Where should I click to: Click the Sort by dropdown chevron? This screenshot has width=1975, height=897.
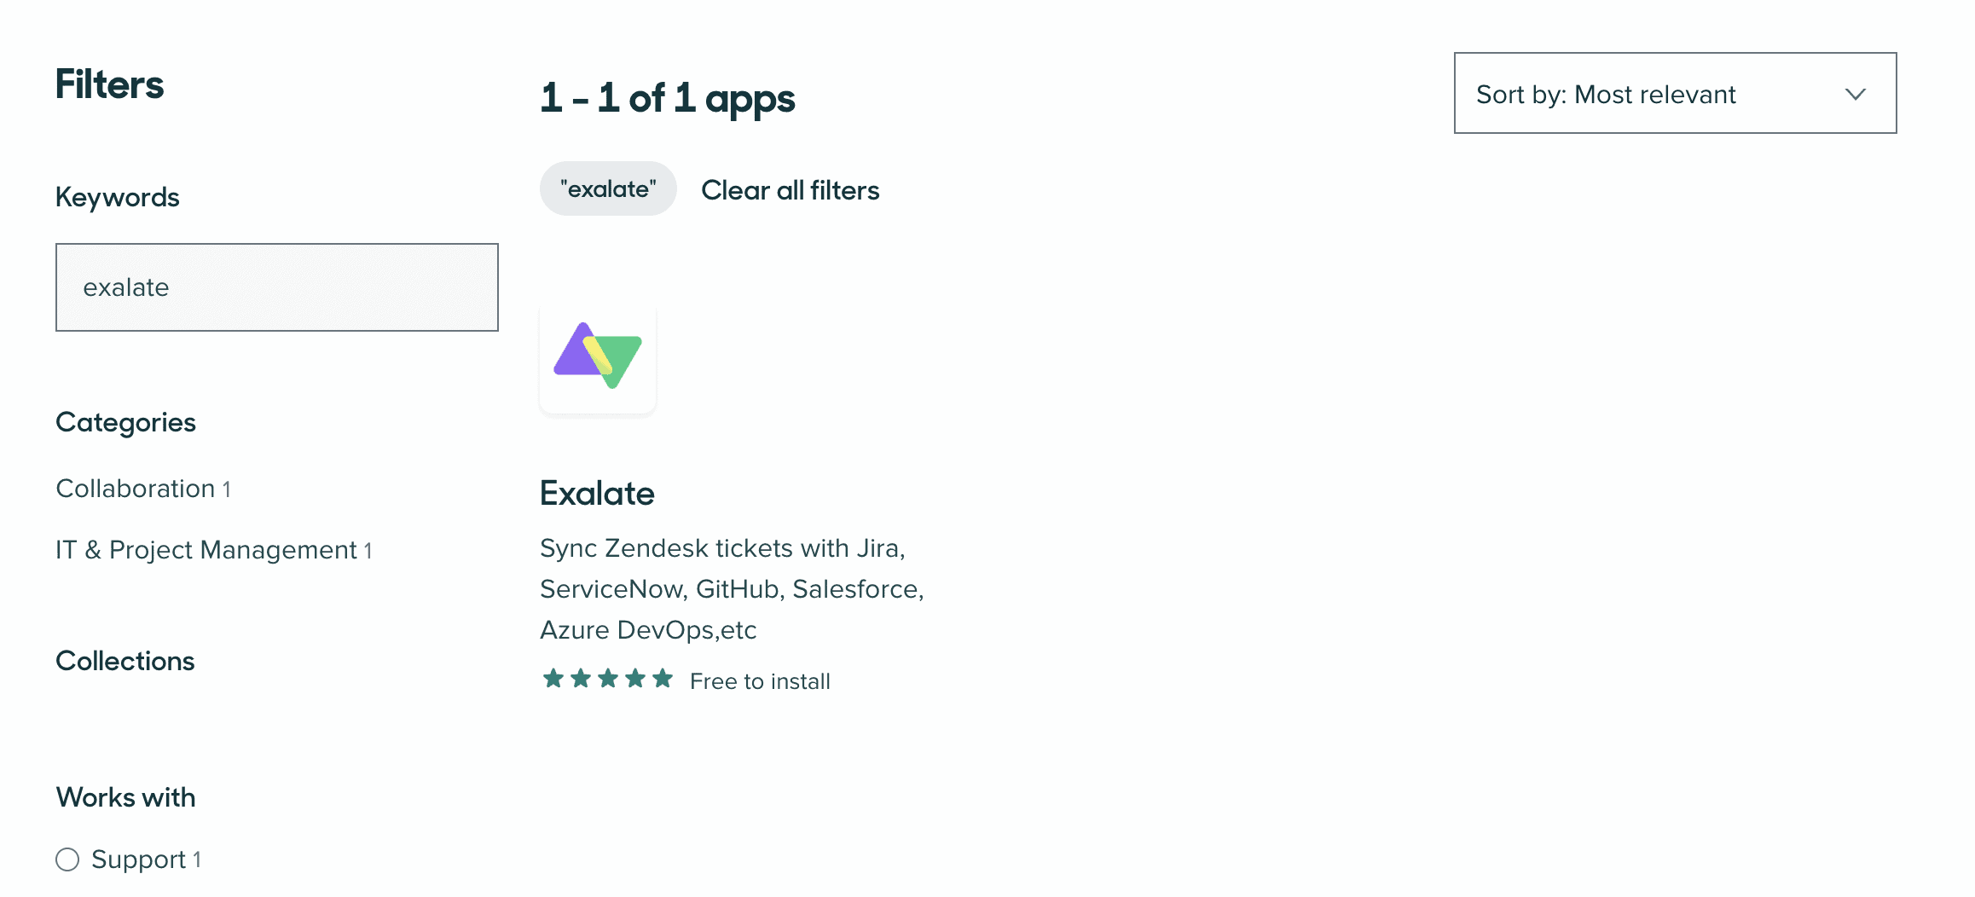click(1856, 95)
